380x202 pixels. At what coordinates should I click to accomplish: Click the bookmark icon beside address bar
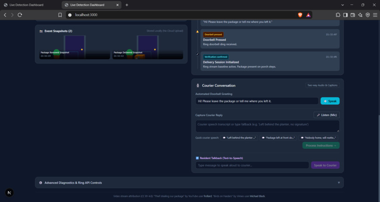coord(60,15)
